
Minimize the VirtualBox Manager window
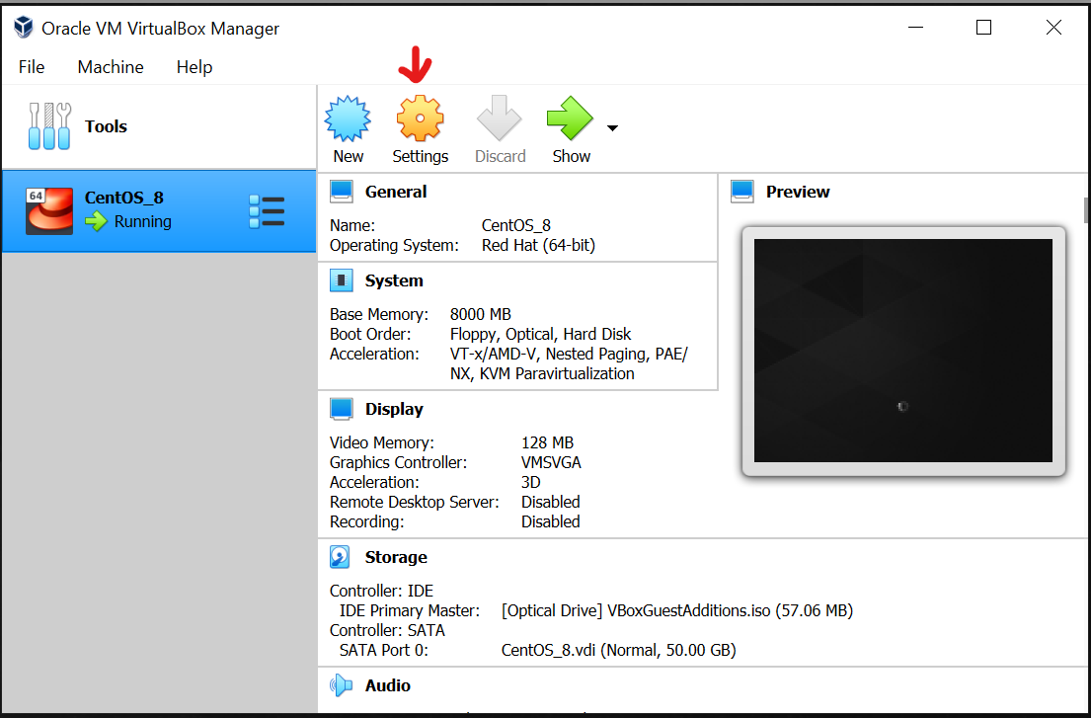915,28
